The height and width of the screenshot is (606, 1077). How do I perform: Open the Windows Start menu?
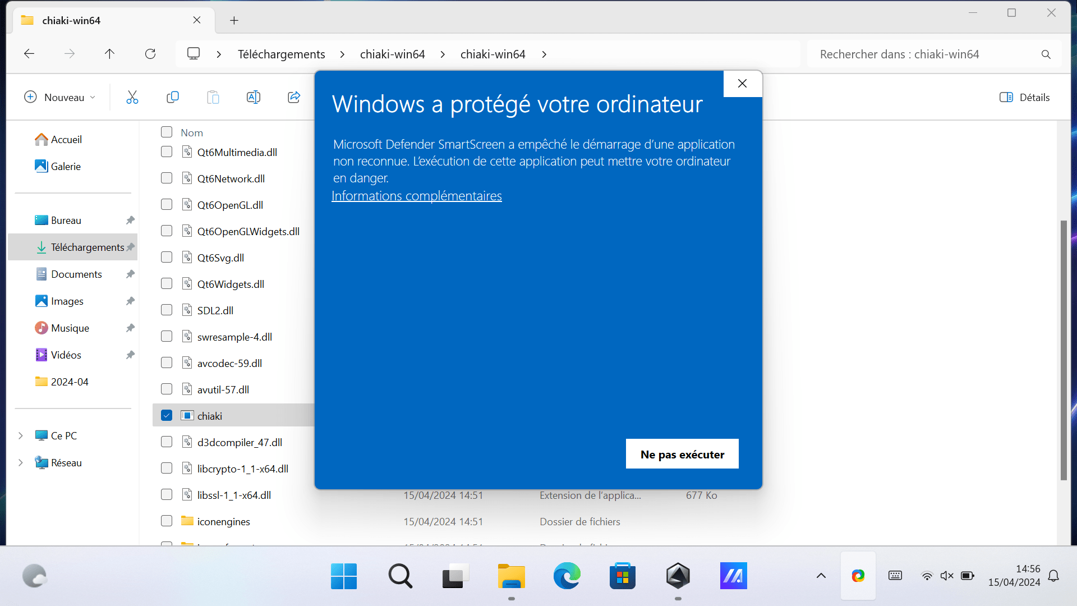[344, 576]
